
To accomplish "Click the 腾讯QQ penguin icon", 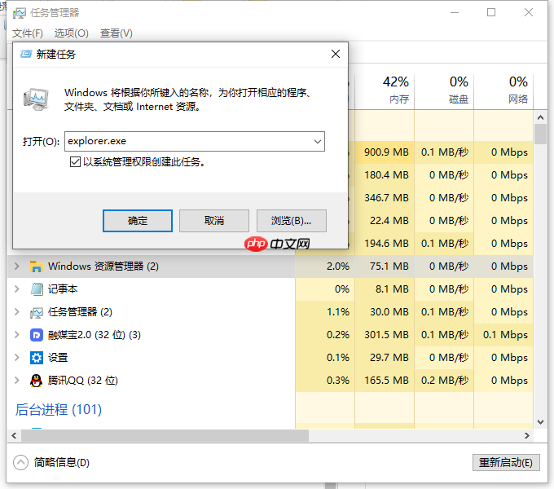I will pos(37,381).
